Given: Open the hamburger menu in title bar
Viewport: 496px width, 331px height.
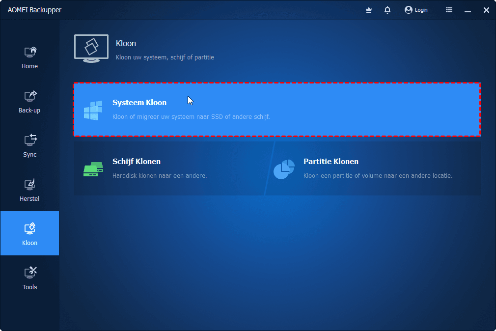Looking at the screenshot, I should click(449, 10).
